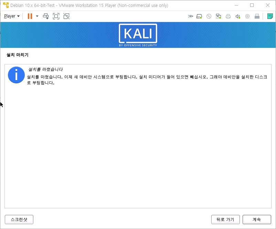
Task: Click the blue information icon
Action: pyautogui.click(x=16, y=75)
